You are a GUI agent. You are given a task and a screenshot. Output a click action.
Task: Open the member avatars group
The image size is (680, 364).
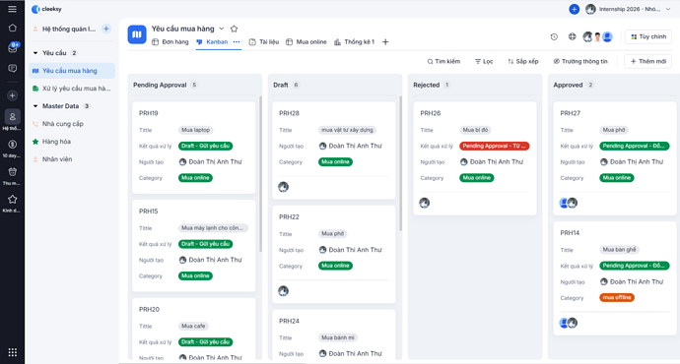coord(597,36)
